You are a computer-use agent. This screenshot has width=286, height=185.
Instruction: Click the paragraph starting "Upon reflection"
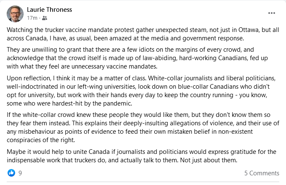(141, 91)
